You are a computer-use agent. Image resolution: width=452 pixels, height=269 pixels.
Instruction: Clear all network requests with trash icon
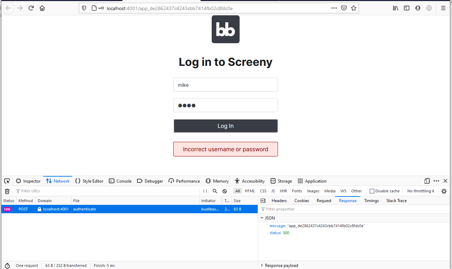pyautogui.click(x=7, y=191)
